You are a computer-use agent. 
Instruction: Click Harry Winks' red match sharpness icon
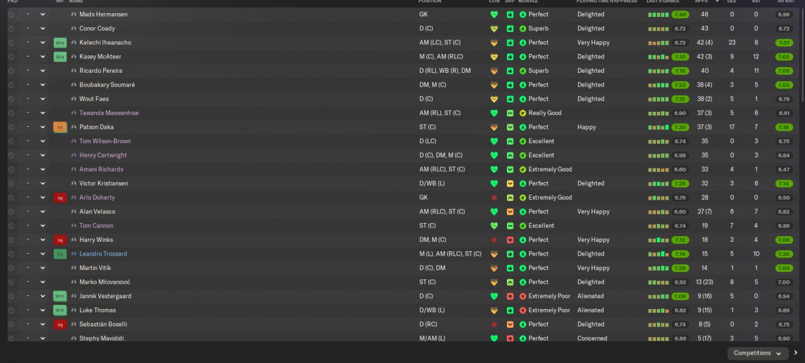pos(510,240)
